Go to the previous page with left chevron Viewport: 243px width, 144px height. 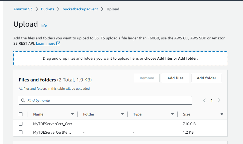pyautogui.click(x=204, y=100)
